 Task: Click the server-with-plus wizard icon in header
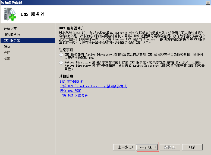(x=10, y=14)
